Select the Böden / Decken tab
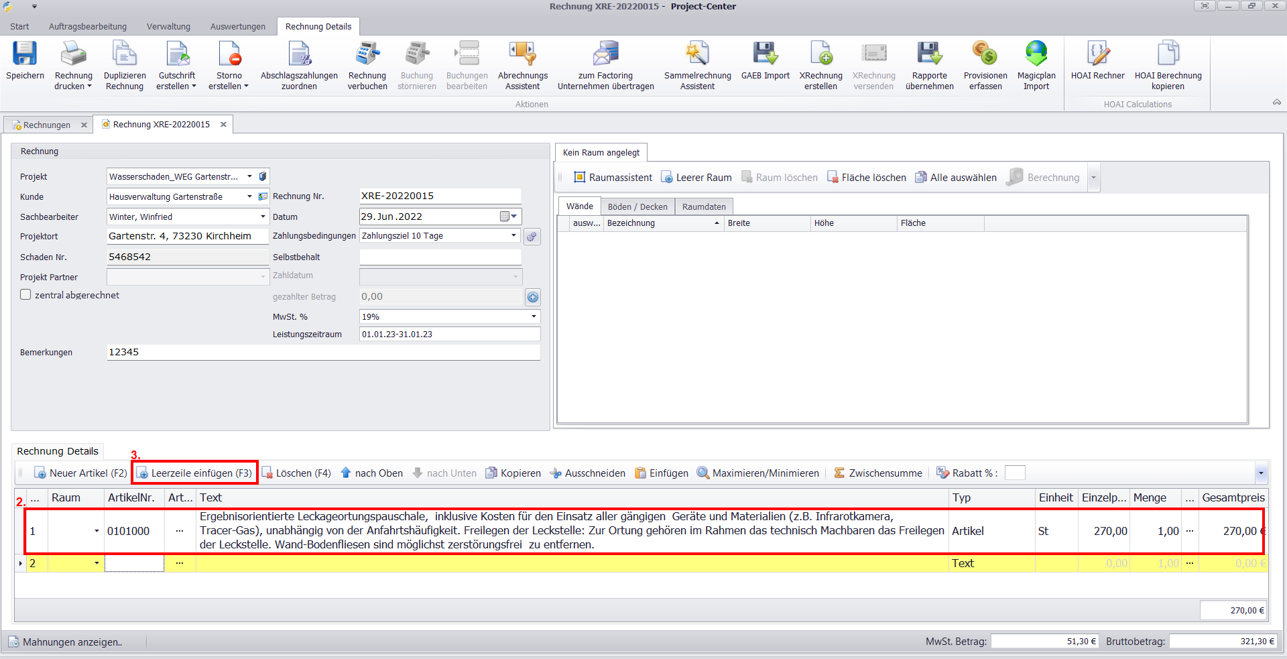1287x659 pixels. click(x=637, y=206)
